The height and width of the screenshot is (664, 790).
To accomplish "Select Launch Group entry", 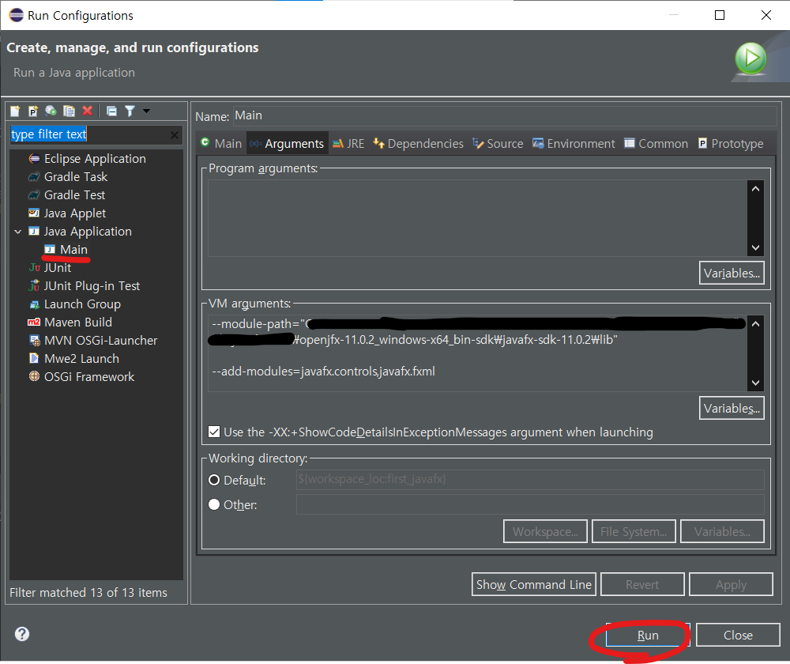I will click(x=82, y=304).
